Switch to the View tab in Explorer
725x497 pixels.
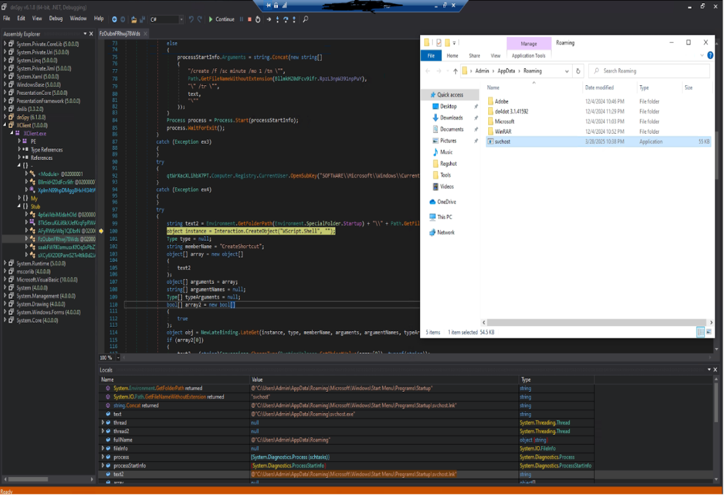click(495, 56)
